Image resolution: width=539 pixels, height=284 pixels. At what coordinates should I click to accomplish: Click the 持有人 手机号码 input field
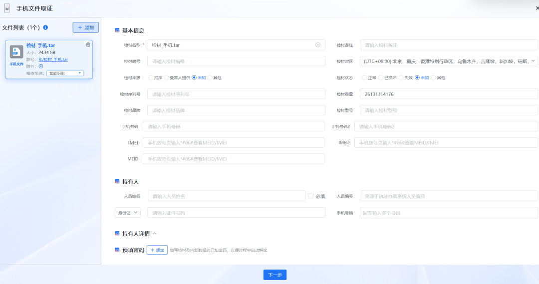tap(449, 213)
